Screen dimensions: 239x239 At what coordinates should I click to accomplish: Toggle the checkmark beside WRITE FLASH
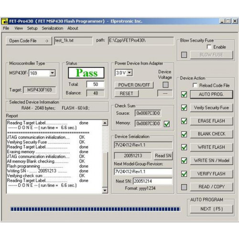pos(184,147)
